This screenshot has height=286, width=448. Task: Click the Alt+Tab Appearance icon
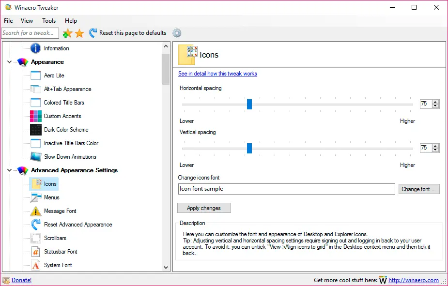35,89
